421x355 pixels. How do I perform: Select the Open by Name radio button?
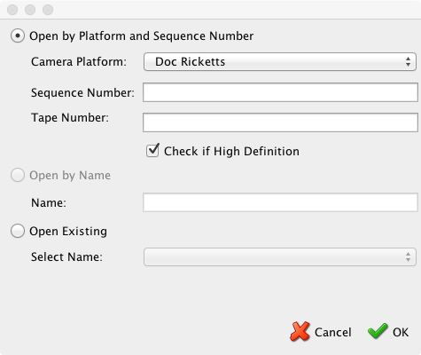pyautogui.click(x=18, y=175)
